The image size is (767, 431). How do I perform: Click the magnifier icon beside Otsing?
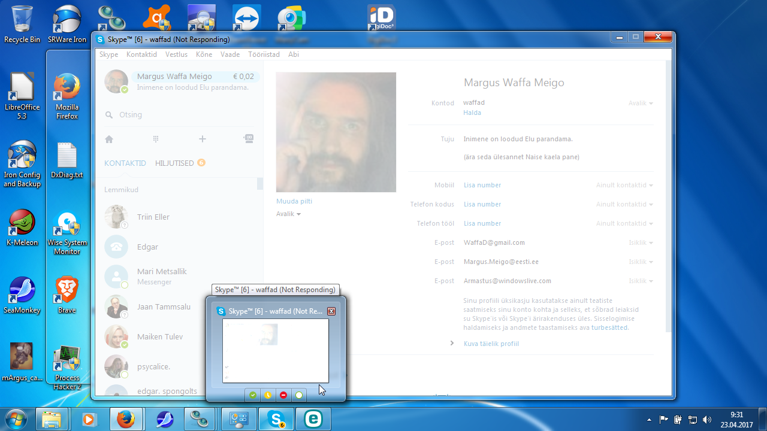click(109, 115)
